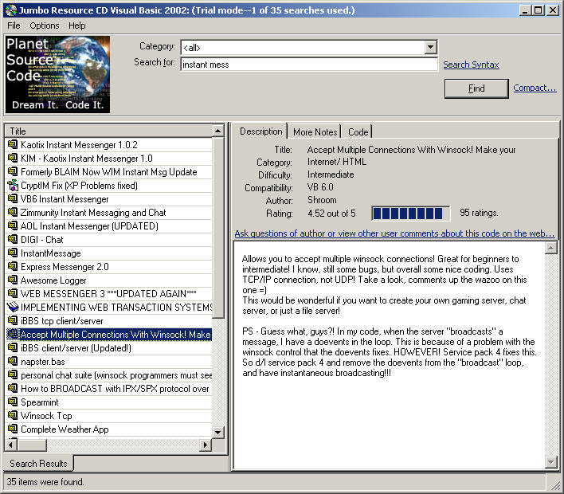
Task: Open the Search Syntax link
Action: [x=471, y=65]
